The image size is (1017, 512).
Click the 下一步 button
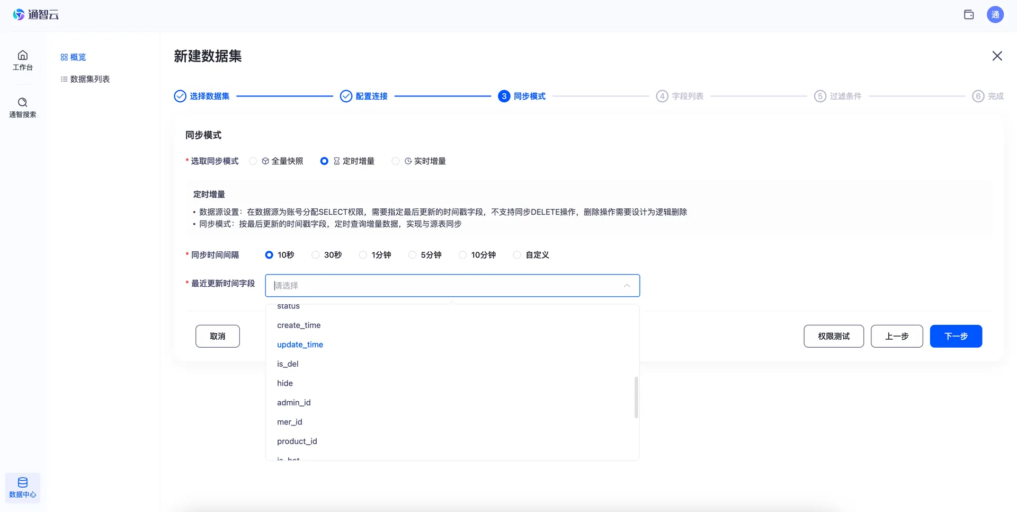[956, 336]
